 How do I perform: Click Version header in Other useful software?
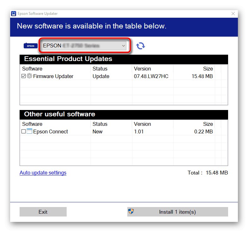(142, 124)
